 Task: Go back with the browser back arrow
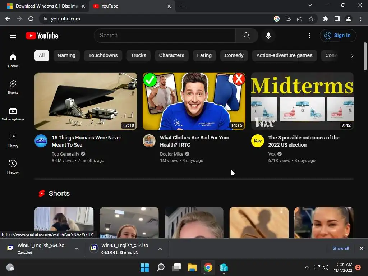[x=8, y=19]
